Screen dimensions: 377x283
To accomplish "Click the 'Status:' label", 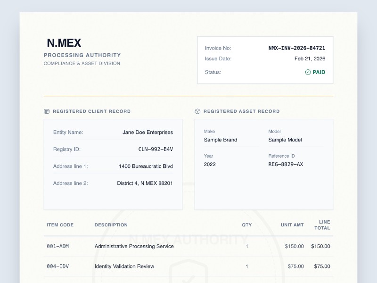I will click(213, 72).
